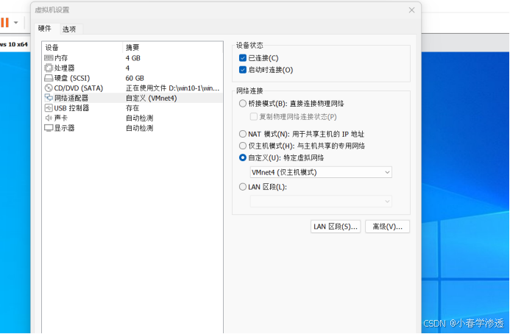Screen dimensions: 510x334
Task: Select NAT 模式(N) radio option
Action: point(243,134)
